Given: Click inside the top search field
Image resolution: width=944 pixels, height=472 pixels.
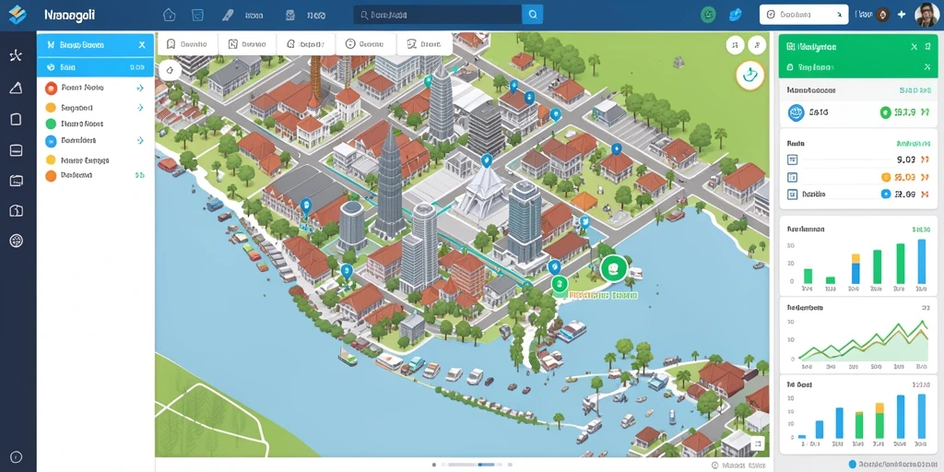Looking at the screenshot, I should pyautogui.click(x=438, y=15).
